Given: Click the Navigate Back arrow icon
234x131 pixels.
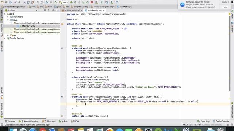Looking at the screenshot, I should coord(47,3).
